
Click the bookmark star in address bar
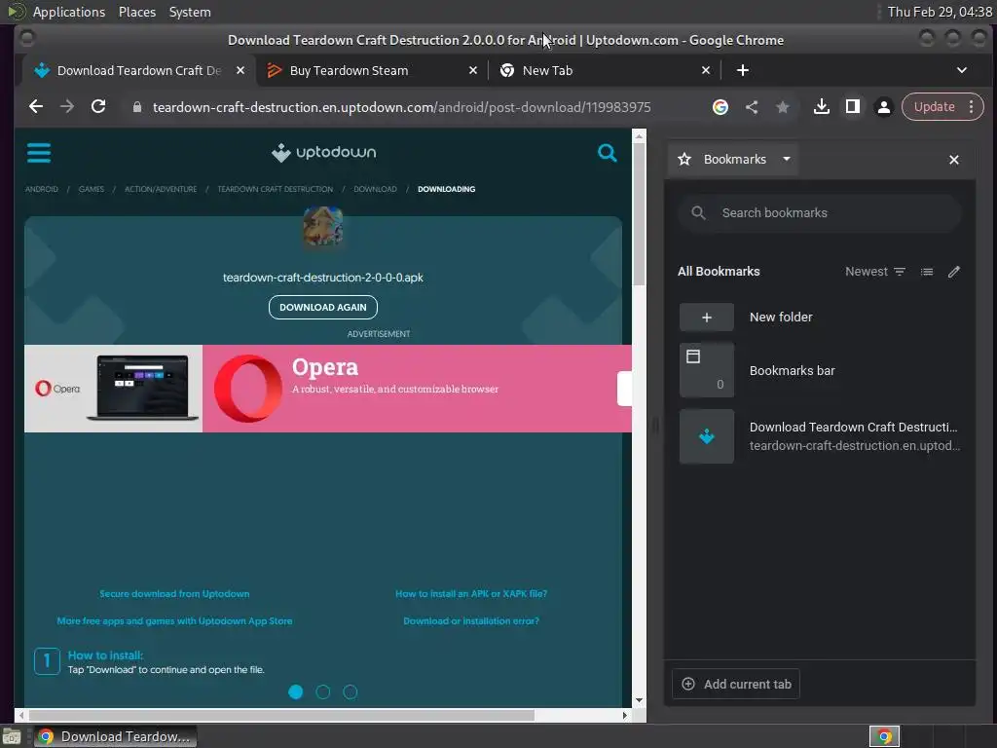click(x=783, y=107)
